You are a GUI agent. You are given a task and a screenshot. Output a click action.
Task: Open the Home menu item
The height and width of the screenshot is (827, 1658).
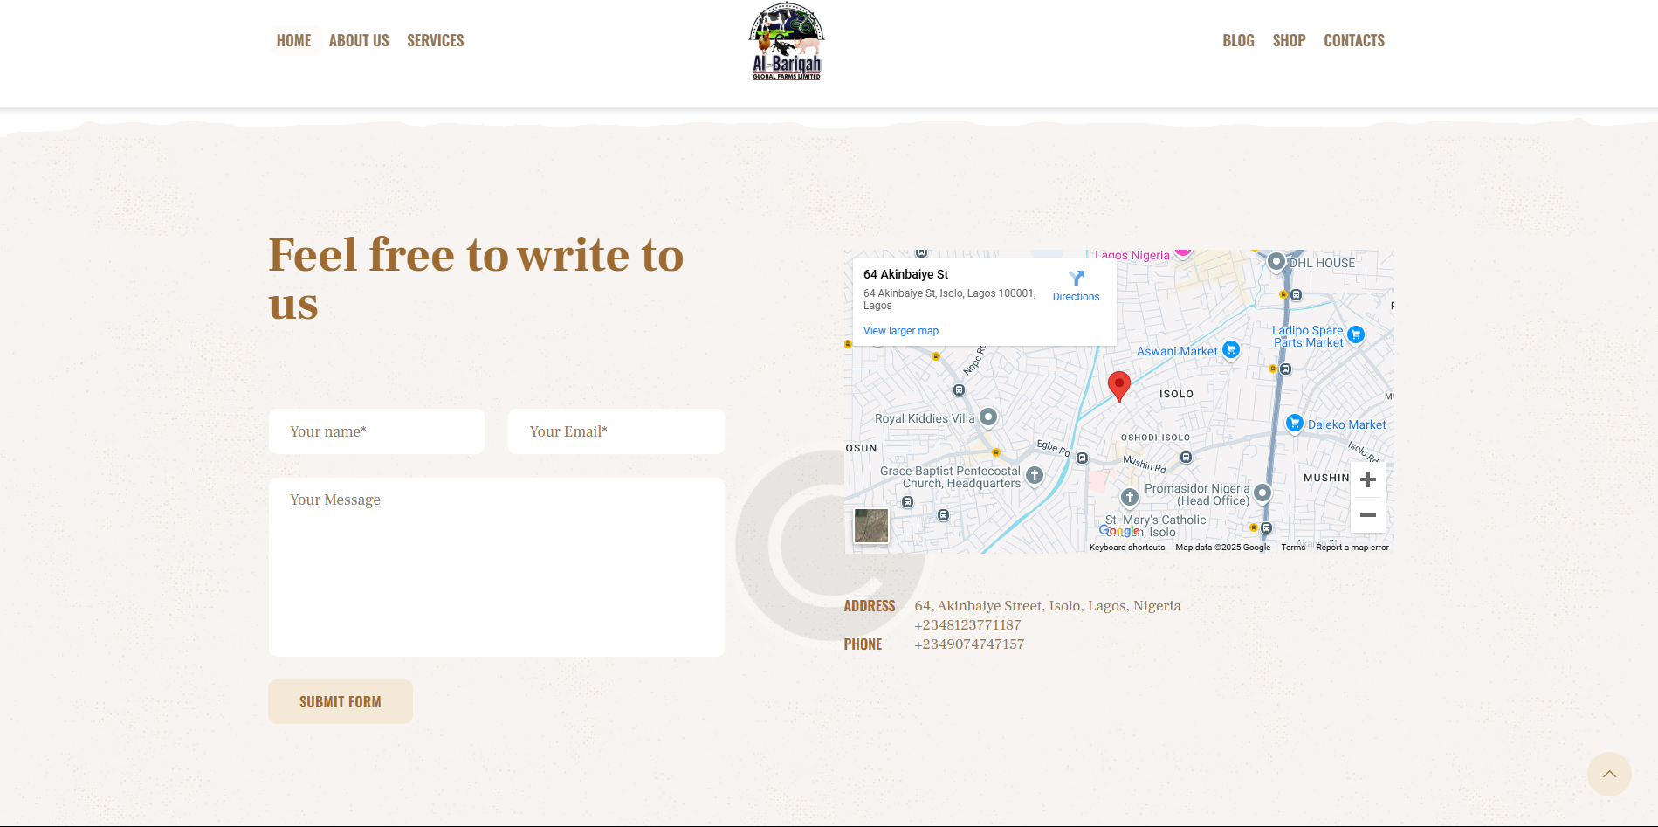coord(293,40)
